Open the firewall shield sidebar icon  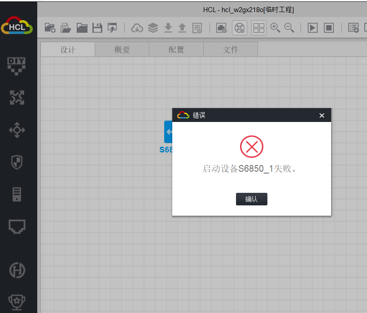[17, 162]
